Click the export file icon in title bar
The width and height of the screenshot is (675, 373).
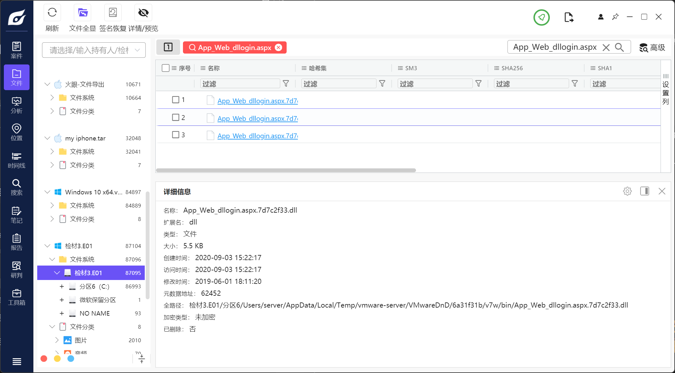point(568,17)
